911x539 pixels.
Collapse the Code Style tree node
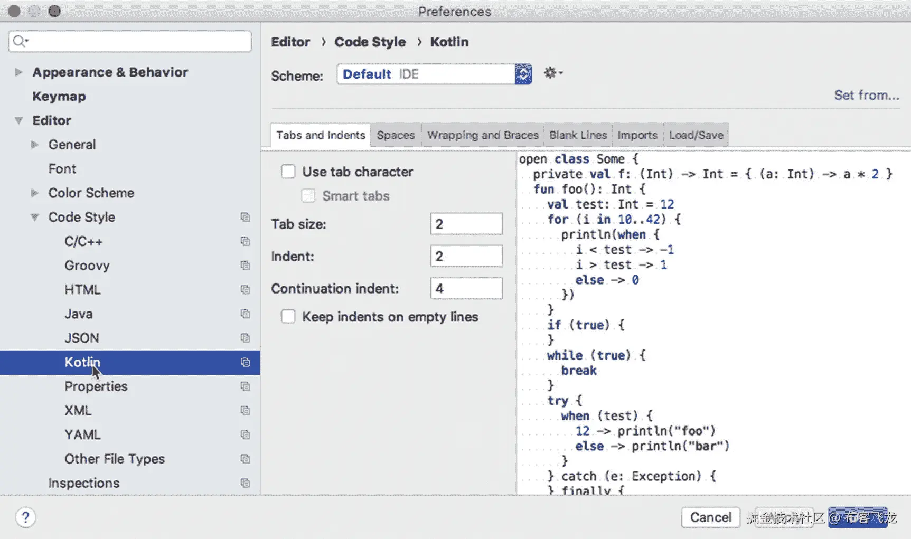(x=35, y=217)
